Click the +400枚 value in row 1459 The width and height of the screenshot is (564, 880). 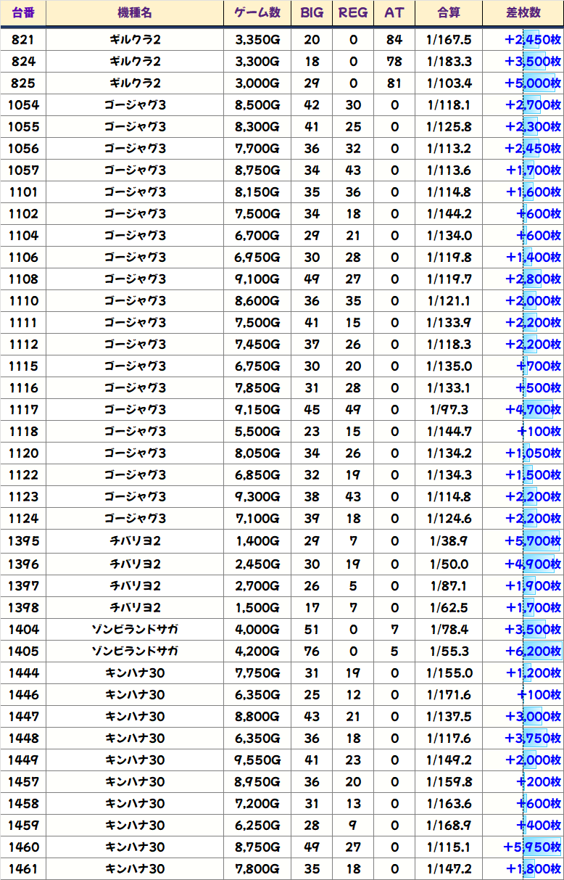pyautogui.click(x=539, y=825)
